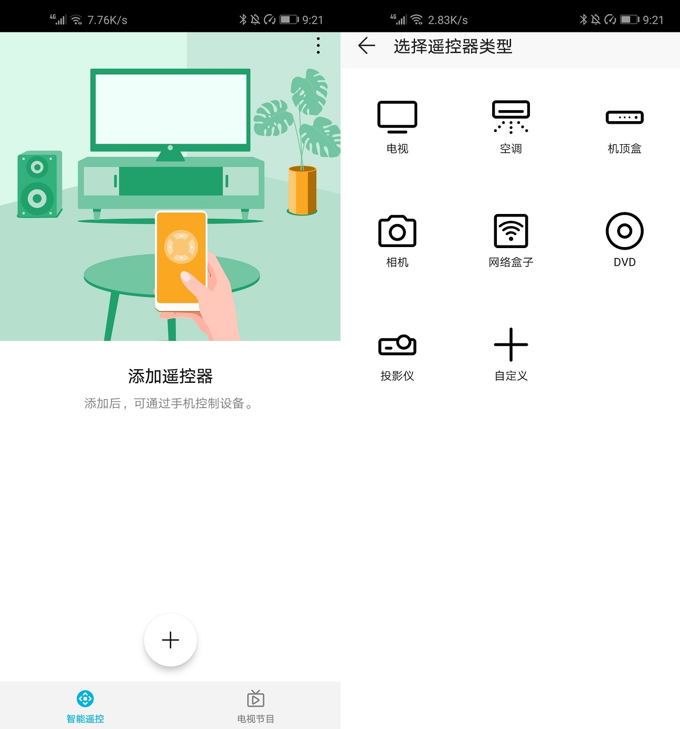Tap the Bluetooth icon in status bar
680x729 pixels.
242,19
